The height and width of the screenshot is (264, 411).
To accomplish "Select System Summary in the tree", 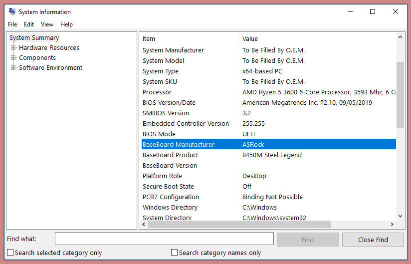I will point(34,38).
